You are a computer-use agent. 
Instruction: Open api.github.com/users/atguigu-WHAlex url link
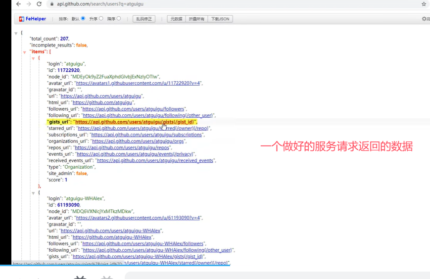(x=110, y=231)
